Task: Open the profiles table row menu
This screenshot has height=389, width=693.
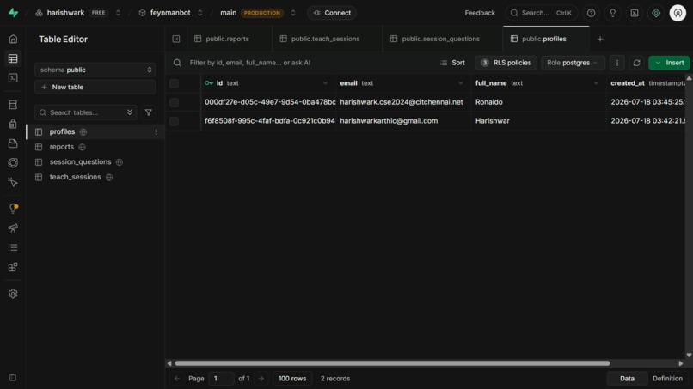Action: point(156,131)
